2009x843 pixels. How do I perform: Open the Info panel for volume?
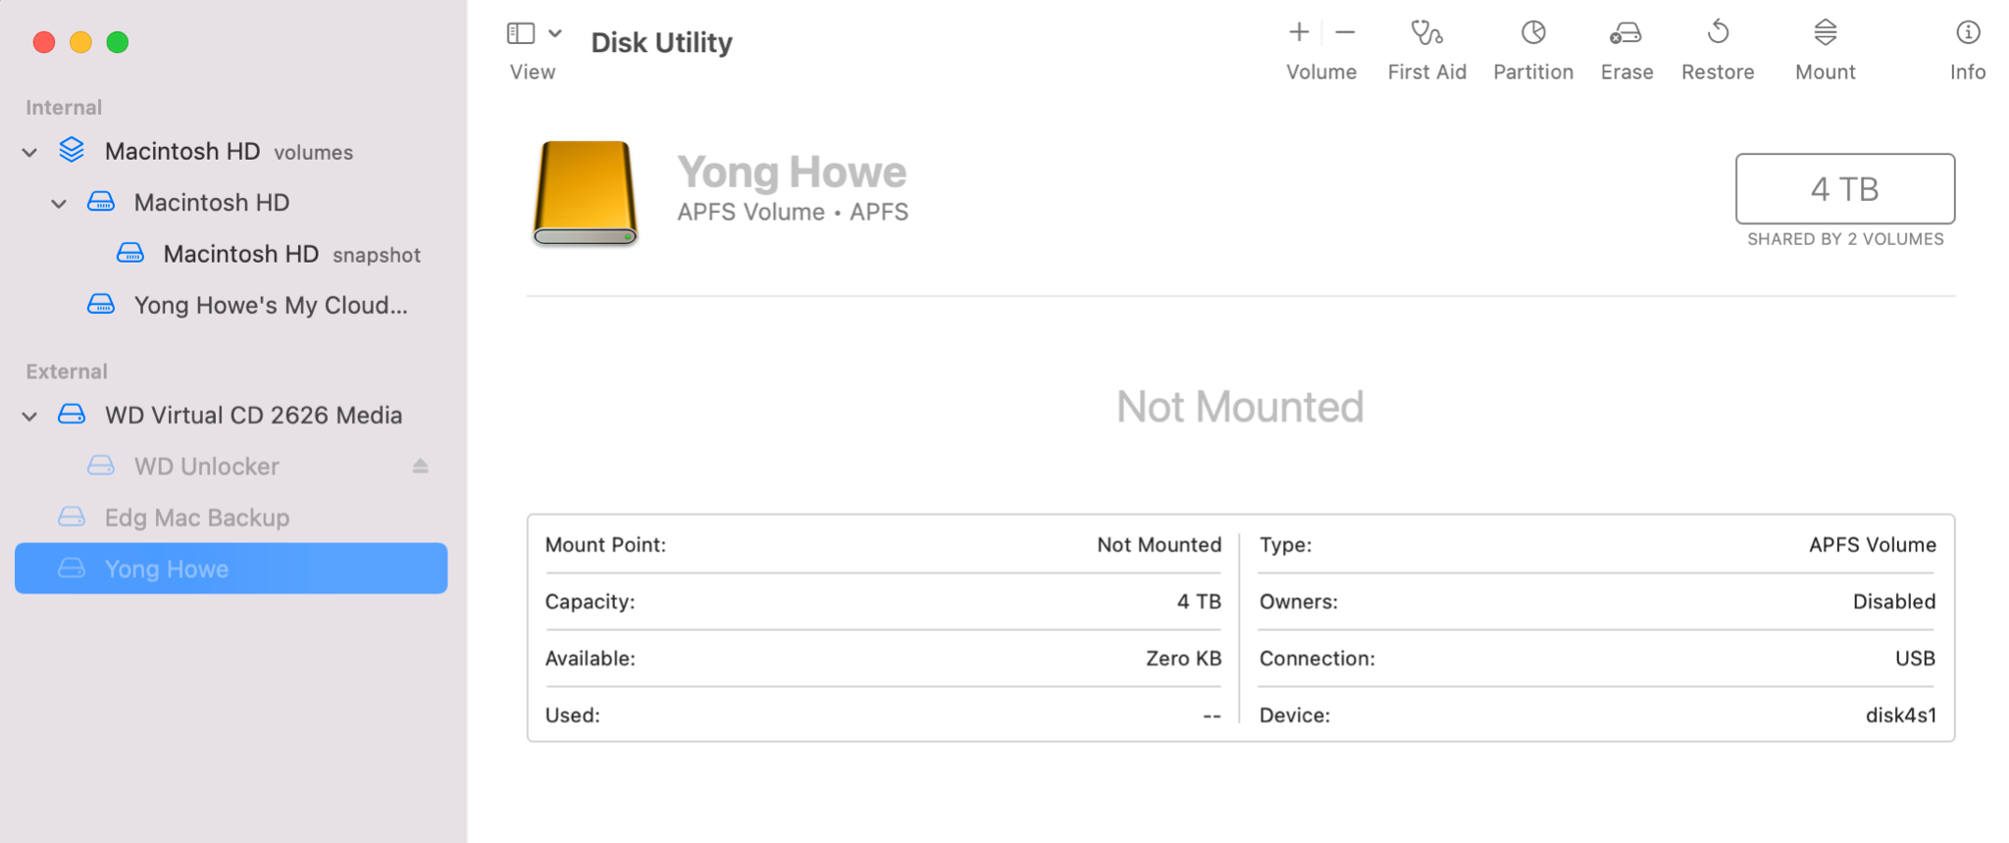[x=1967, y=34]
